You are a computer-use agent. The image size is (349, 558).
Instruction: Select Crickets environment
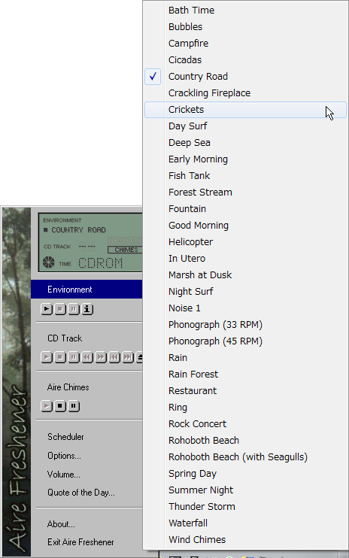[245, 110]
